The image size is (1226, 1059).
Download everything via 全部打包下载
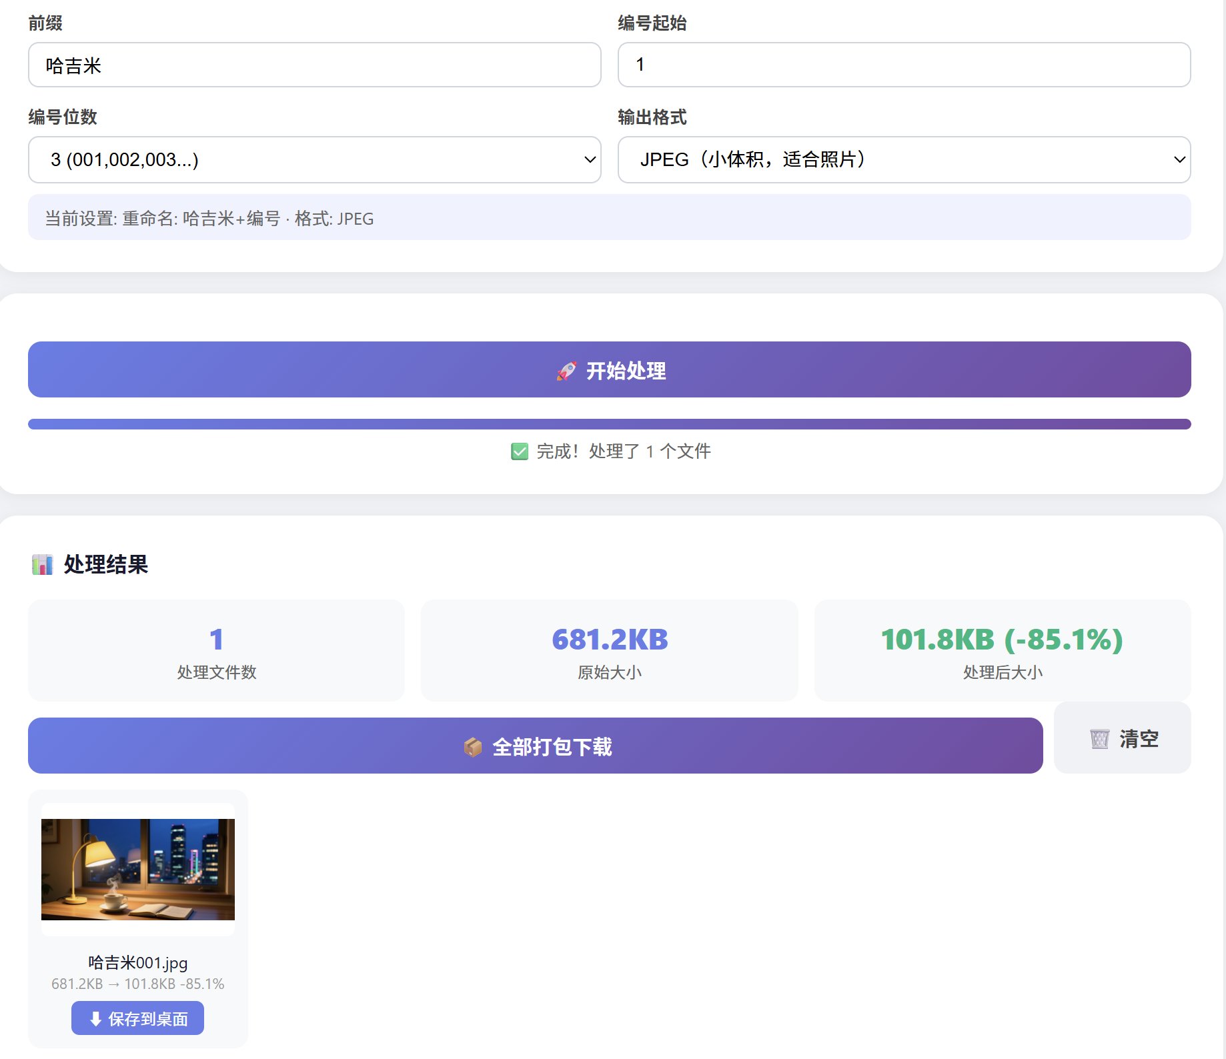click(x=535, y=746)
